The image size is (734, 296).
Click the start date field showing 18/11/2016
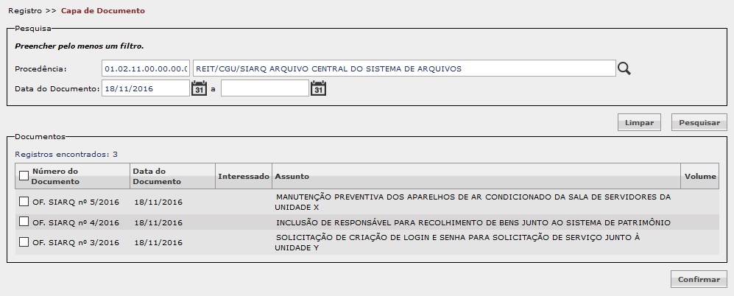[146, 88]
